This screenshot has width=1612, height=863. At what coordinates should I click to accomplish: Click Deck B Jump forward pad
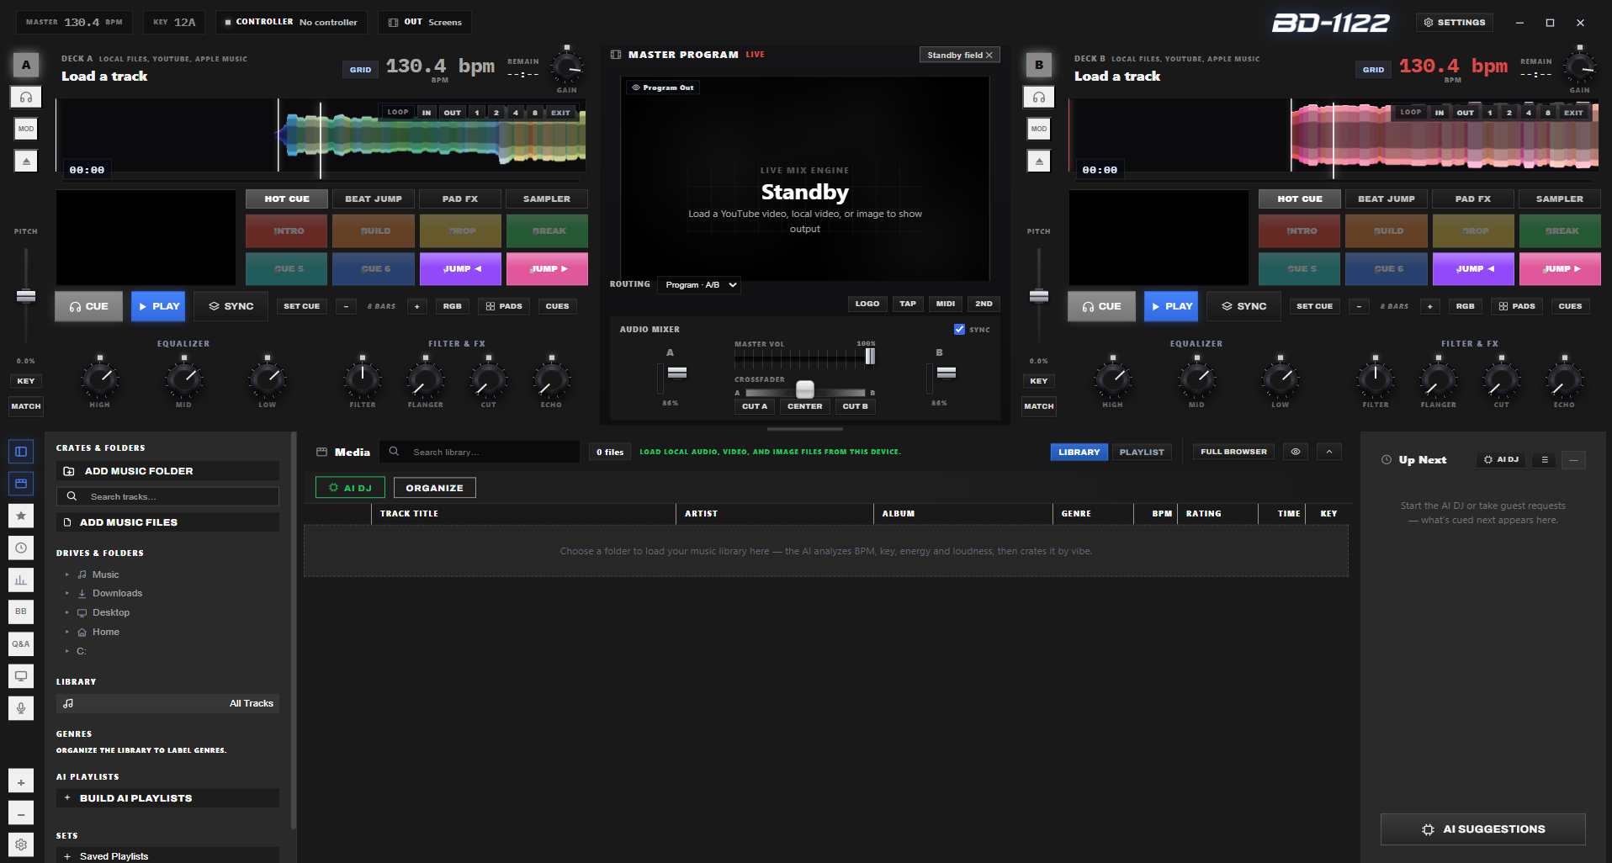[x=1561, y=269]
